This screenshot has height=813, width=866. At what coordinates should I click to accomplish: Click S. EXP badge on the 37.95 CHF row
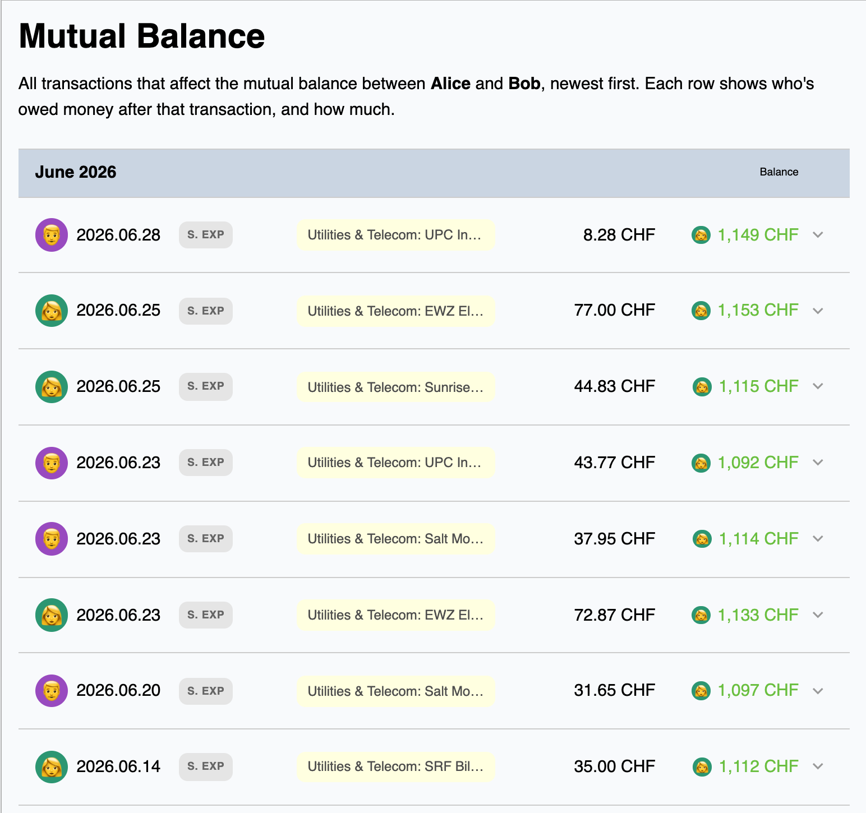pyautogui.click(x=206, y=539)
